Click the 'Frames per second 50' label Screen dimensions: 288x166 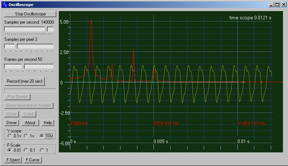point(23,59)
